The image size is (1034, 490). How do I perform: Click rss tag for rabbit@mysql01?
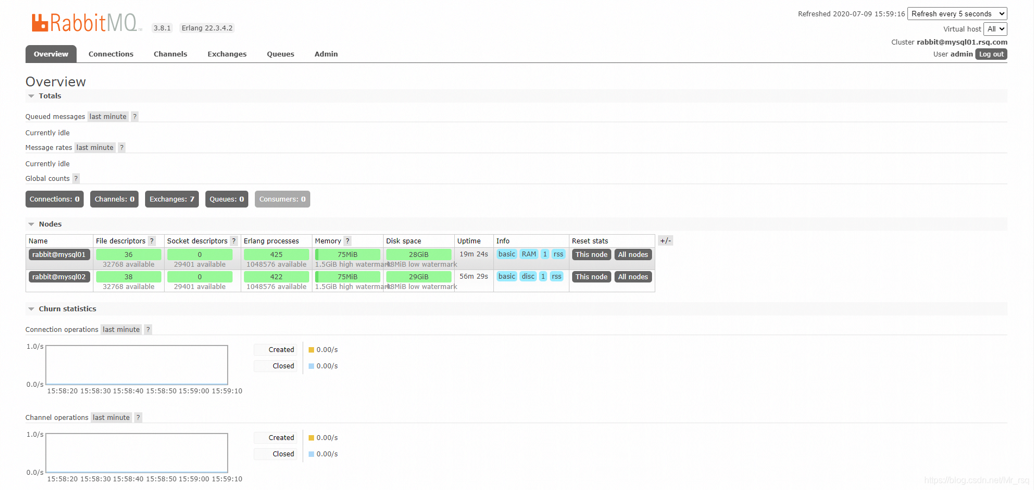pyautogui.click(x=559, y=254)
